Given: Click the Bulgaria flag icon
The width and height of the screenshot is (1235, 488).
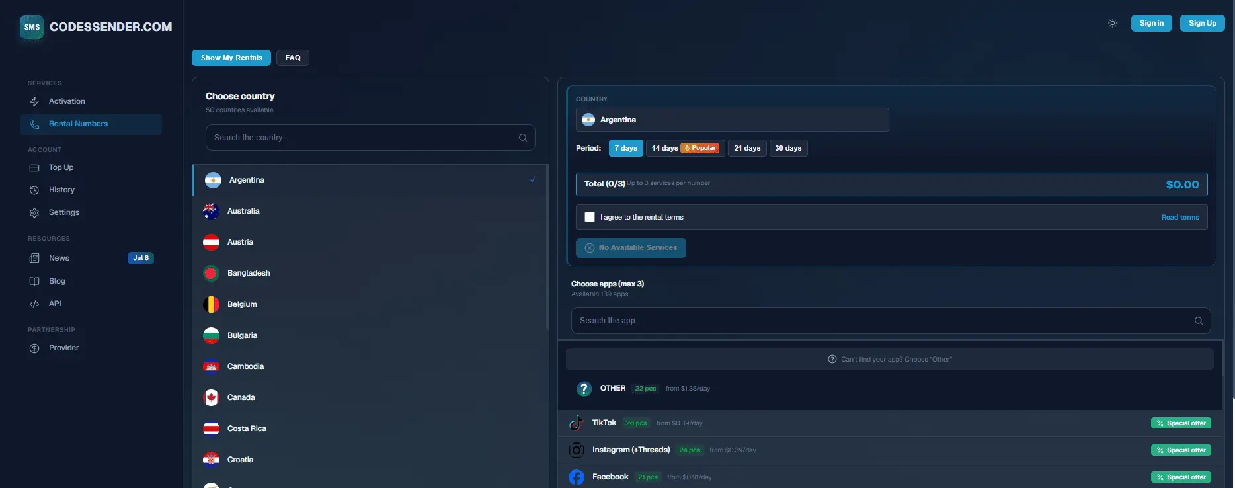Looking at the screenshot, I should (x=211, y=335).
